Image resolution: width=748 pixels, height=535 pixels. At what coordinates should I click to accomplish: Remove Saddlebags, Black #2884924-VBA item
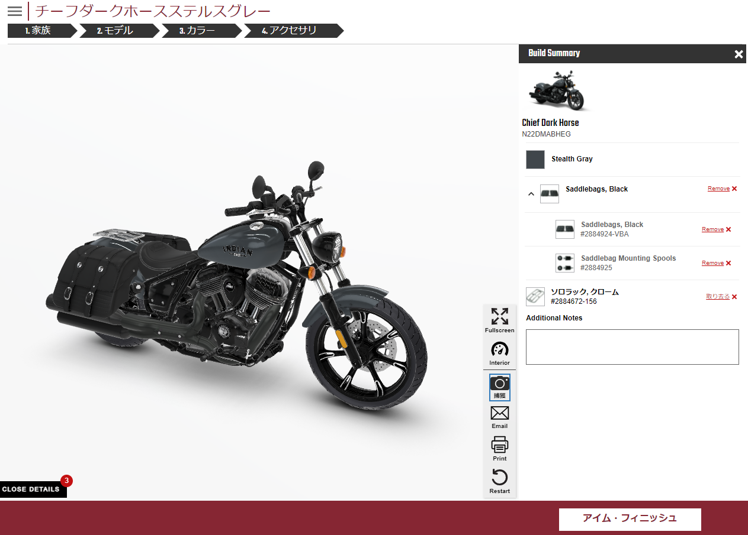tap(712, 229)
